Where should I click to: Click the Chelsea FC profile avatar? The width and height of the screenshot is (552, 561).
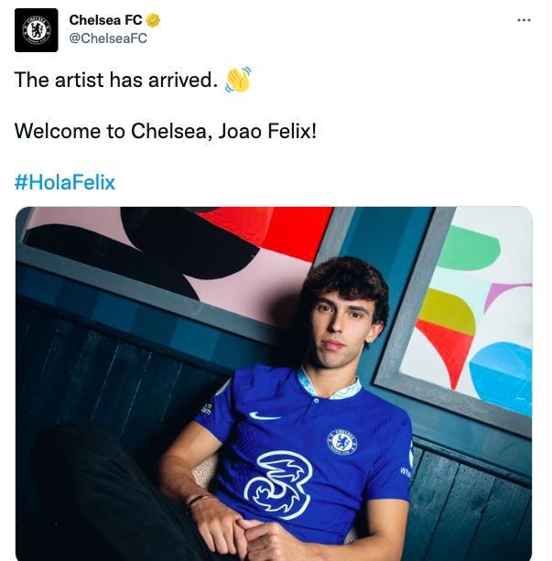coord(37,29)
